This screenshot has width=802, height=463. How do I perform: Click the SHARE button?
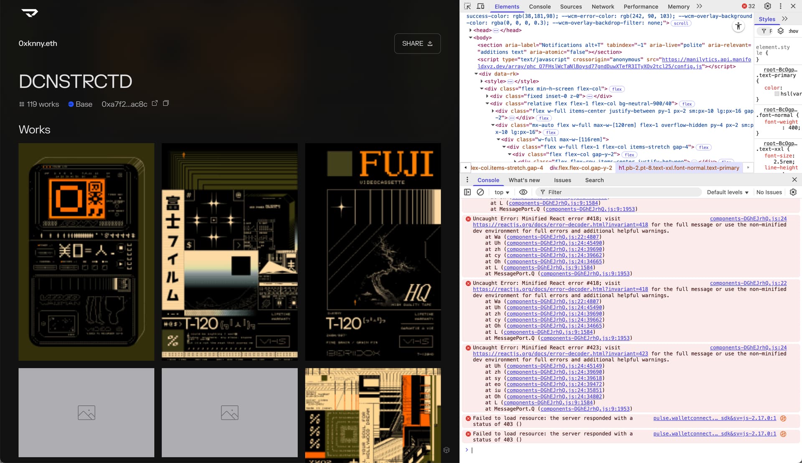(417, 43)
